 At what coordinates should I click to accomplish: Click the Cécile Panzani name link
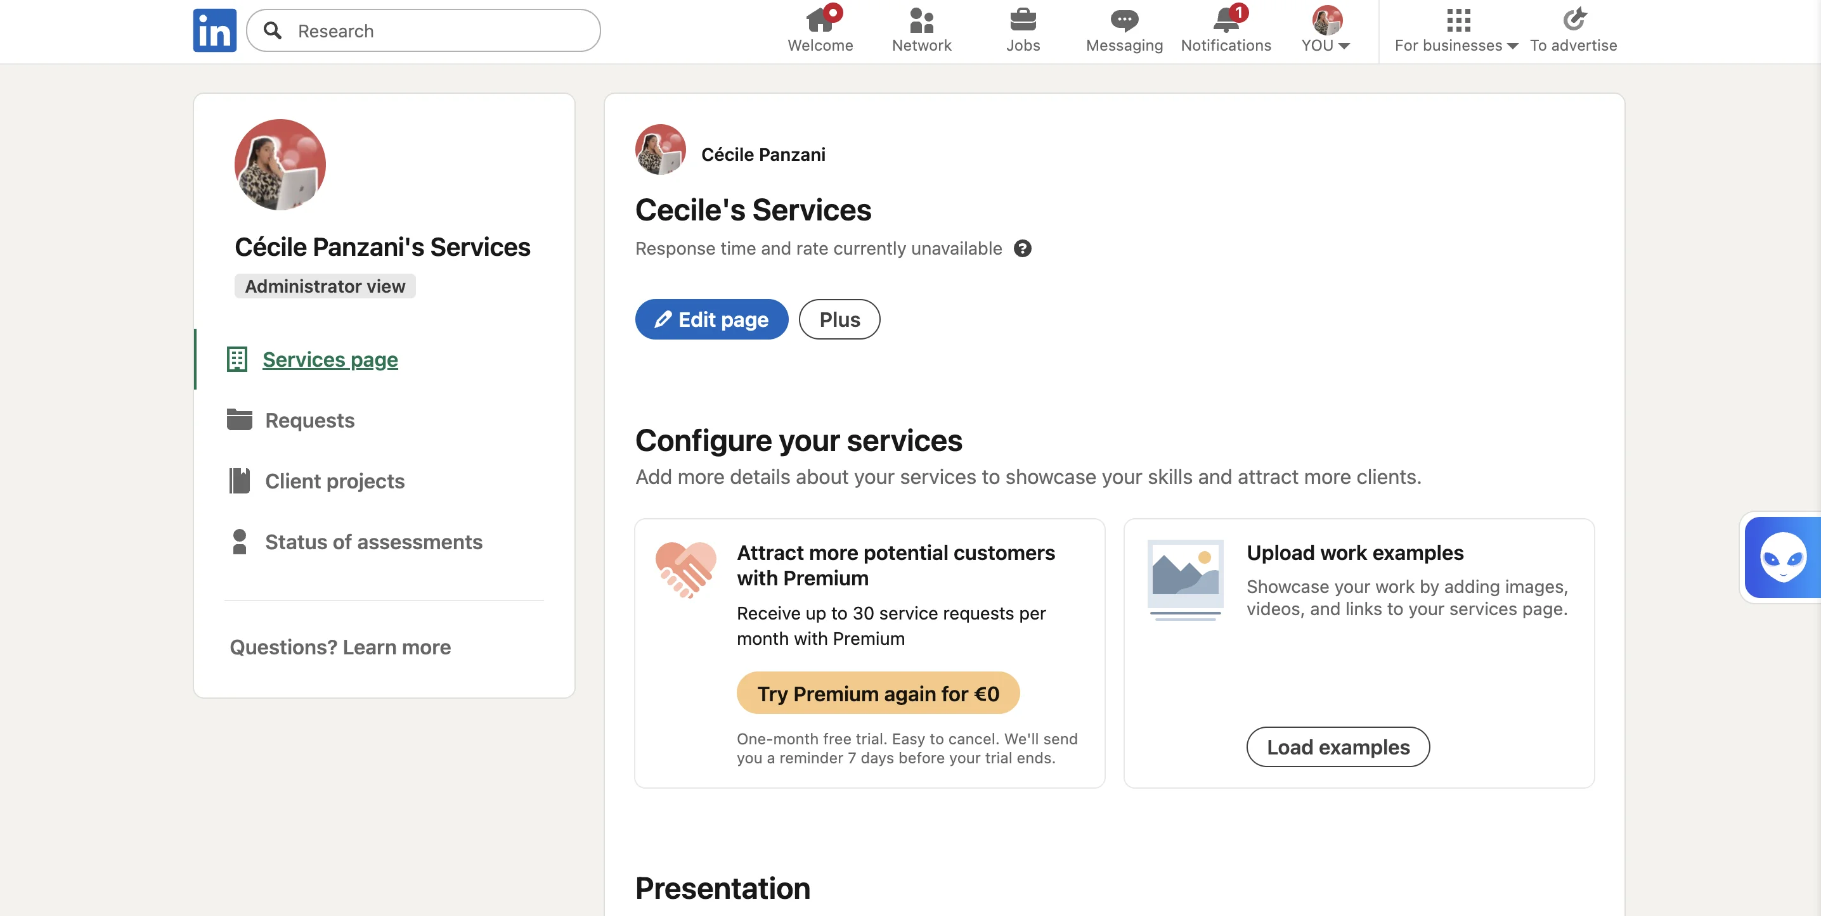763,154
